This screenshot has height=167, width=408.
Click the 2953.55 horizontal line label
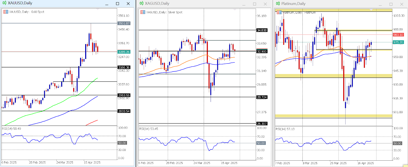coord(124,95)
